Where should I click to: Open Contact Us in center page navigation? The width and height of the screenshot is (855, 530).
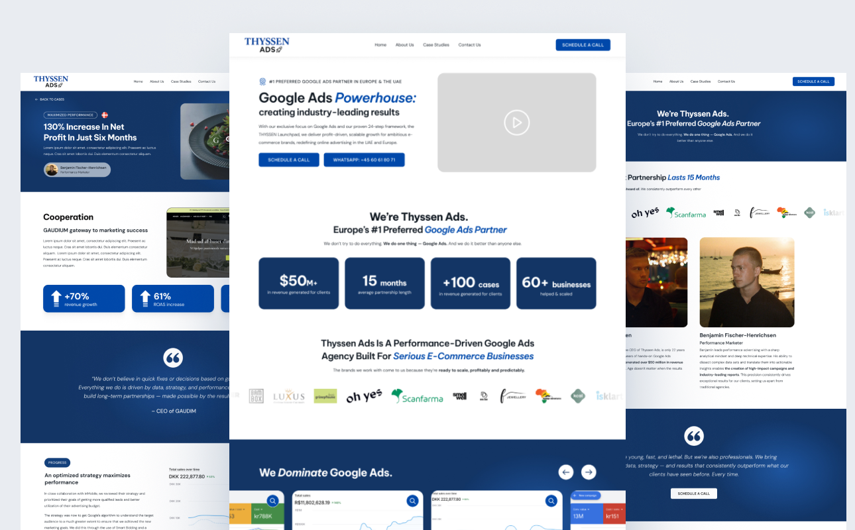469,45
